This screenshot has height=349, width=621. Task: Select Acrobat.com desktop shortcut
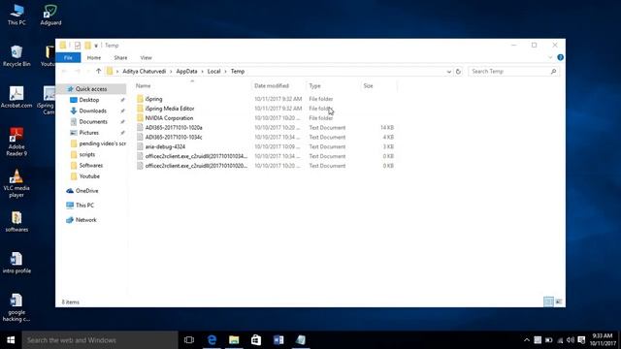[x=16, y=97]
